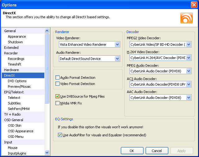
Task: Click the sidebar scroll down arrow
Action: [47, 152]
